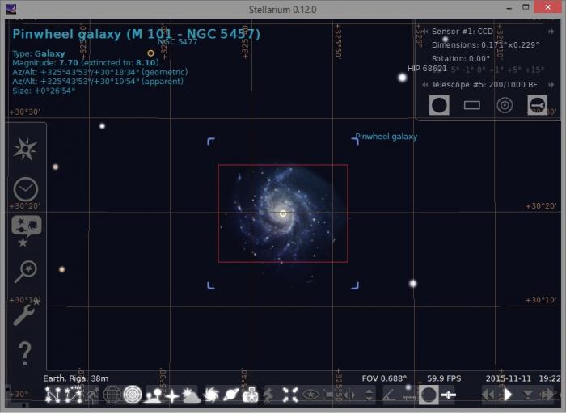Toggle ocular view in bottom toolbar
This screenshot has height=414, width=566.
coord(429,395)
